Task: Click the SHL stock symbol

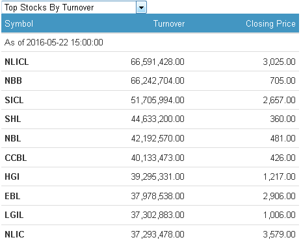Action: [13, 119]
